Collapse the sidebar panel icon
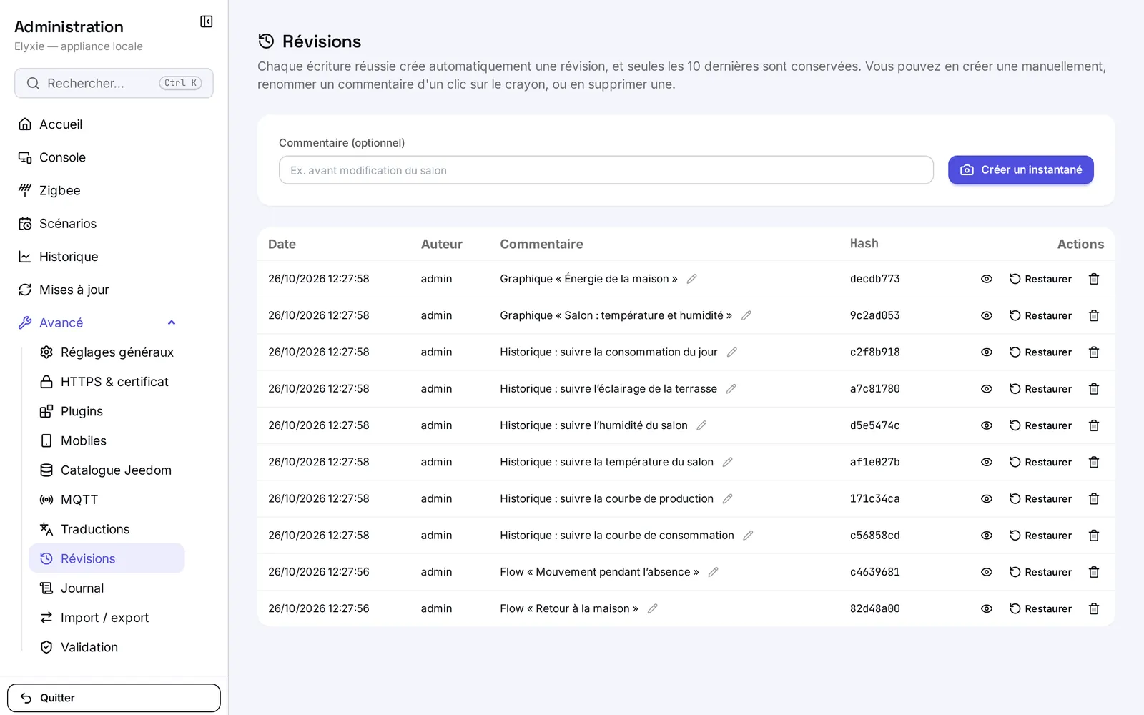1144x715 pixels. (x=207, y=21)
